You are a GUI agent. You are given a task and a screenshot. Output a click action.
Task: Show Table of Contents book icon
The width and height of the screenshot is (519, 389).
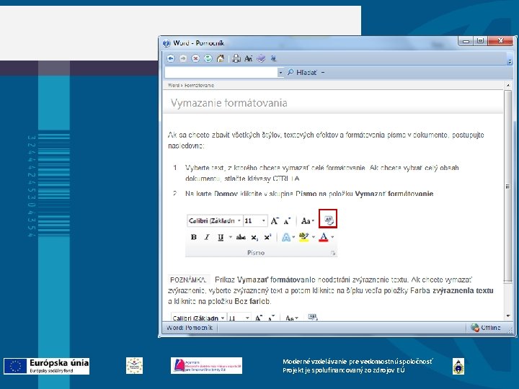[x=261, y=58]
